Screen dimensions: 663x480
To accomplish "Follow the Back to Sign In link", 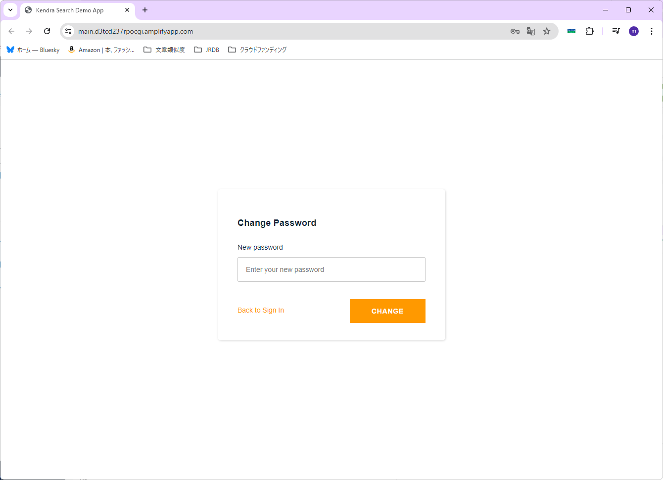I will click(261, 310).
